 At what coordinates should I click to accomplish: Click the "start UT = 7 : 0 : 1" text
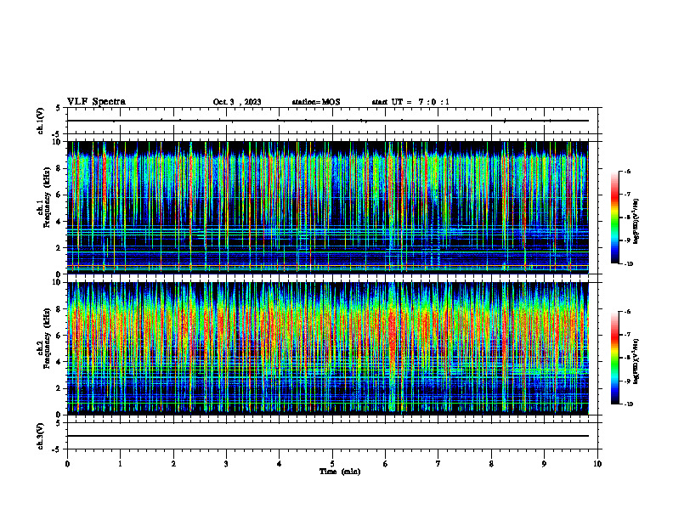[x=410, y=102]
